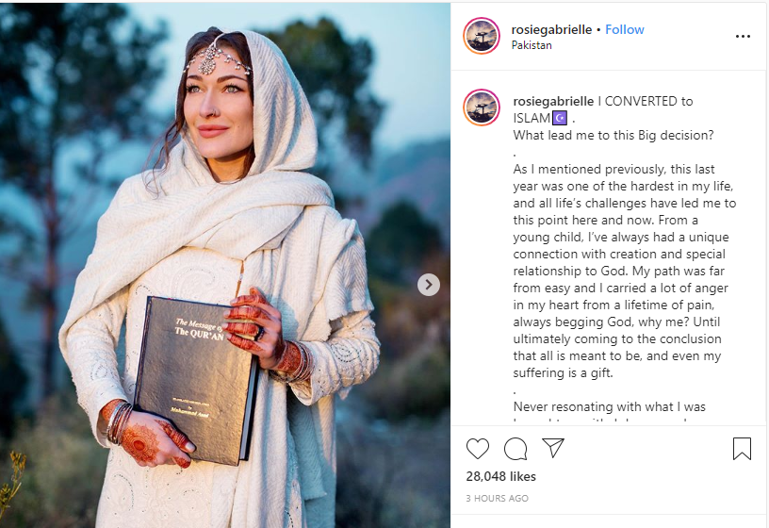Advance to next photo with chevron arrow
The width and height of the screenshot is (769, 528).
pyautogui.click(x=429, y=285)
